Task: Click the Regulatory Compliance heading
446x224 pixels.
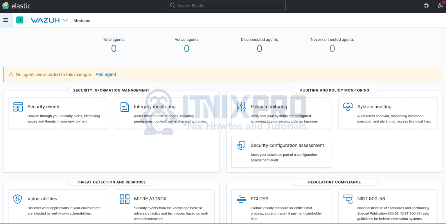Action: click(x=334, y=182)
